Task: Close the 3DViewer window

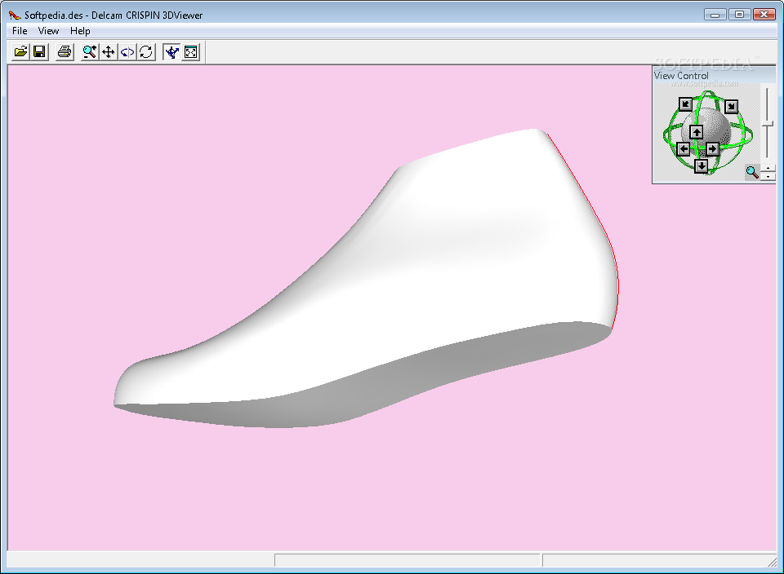Action: tap(764, 15)
